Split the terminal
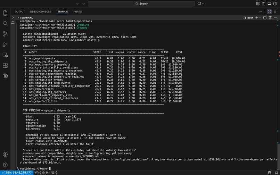This screenshot has height=175, width=280. coord(265,18)
